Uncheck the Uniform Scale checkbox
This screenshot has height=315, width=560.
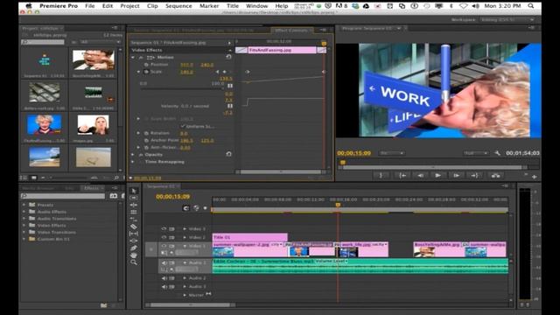[183, 126]
